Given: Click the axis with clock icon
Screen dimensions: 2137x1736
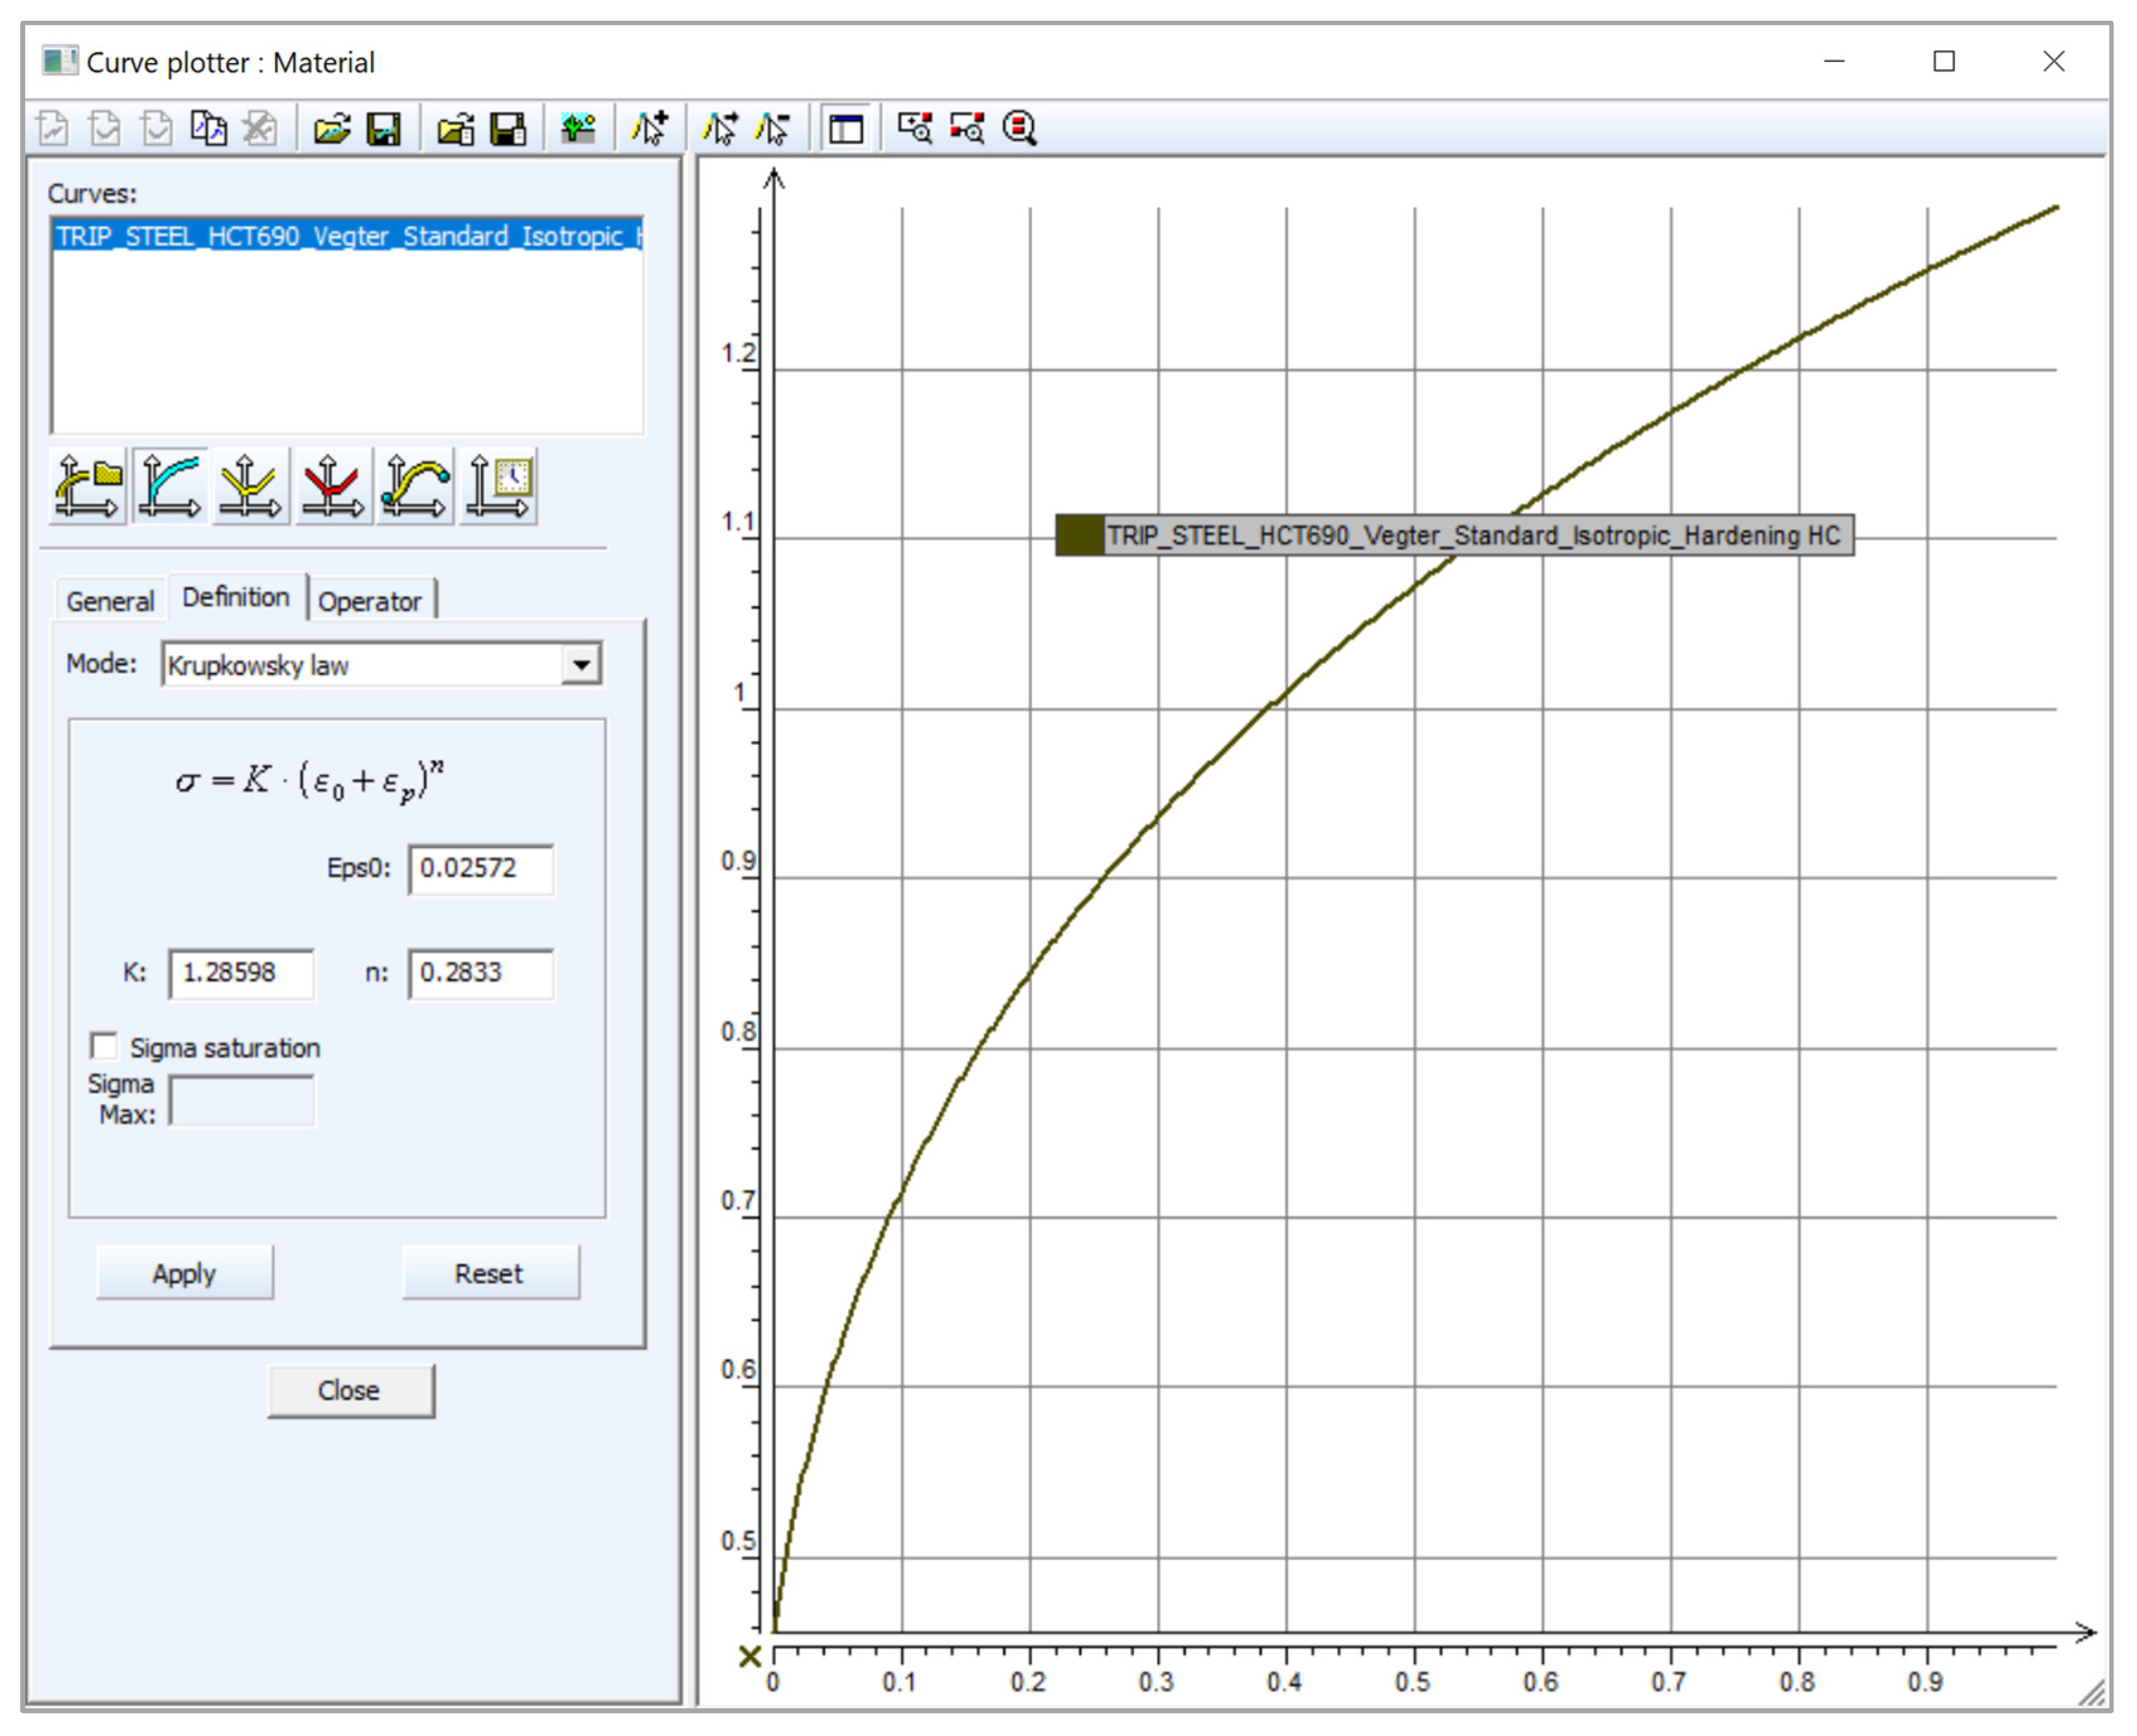Looking at the screenshot, I should 499,487.
